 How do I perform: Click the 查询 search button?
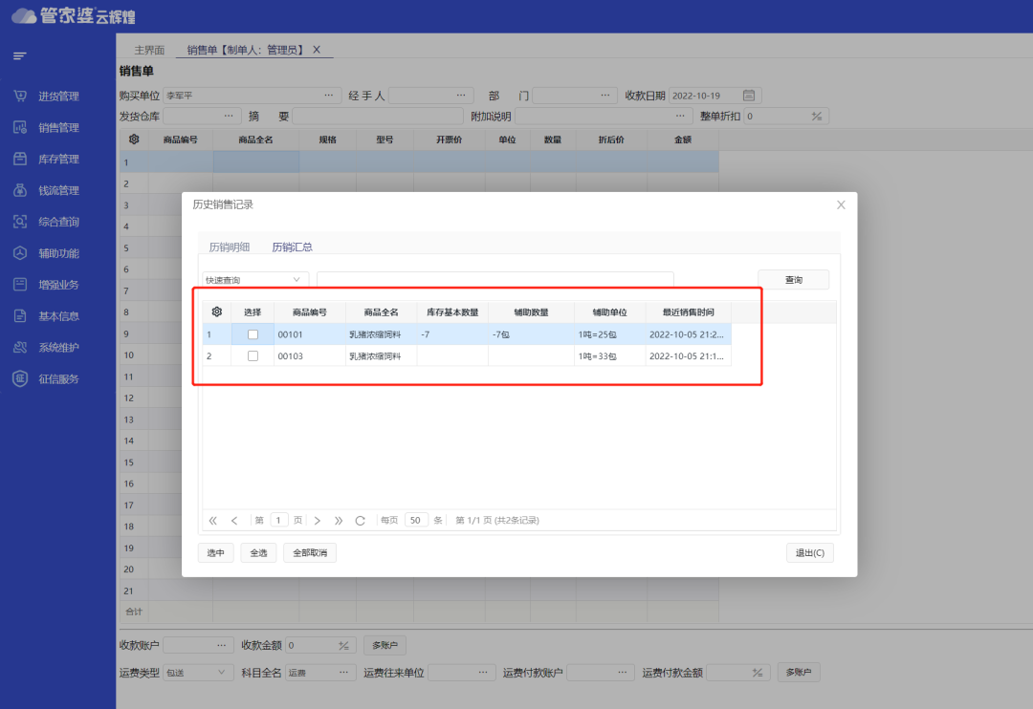(793, 280)
